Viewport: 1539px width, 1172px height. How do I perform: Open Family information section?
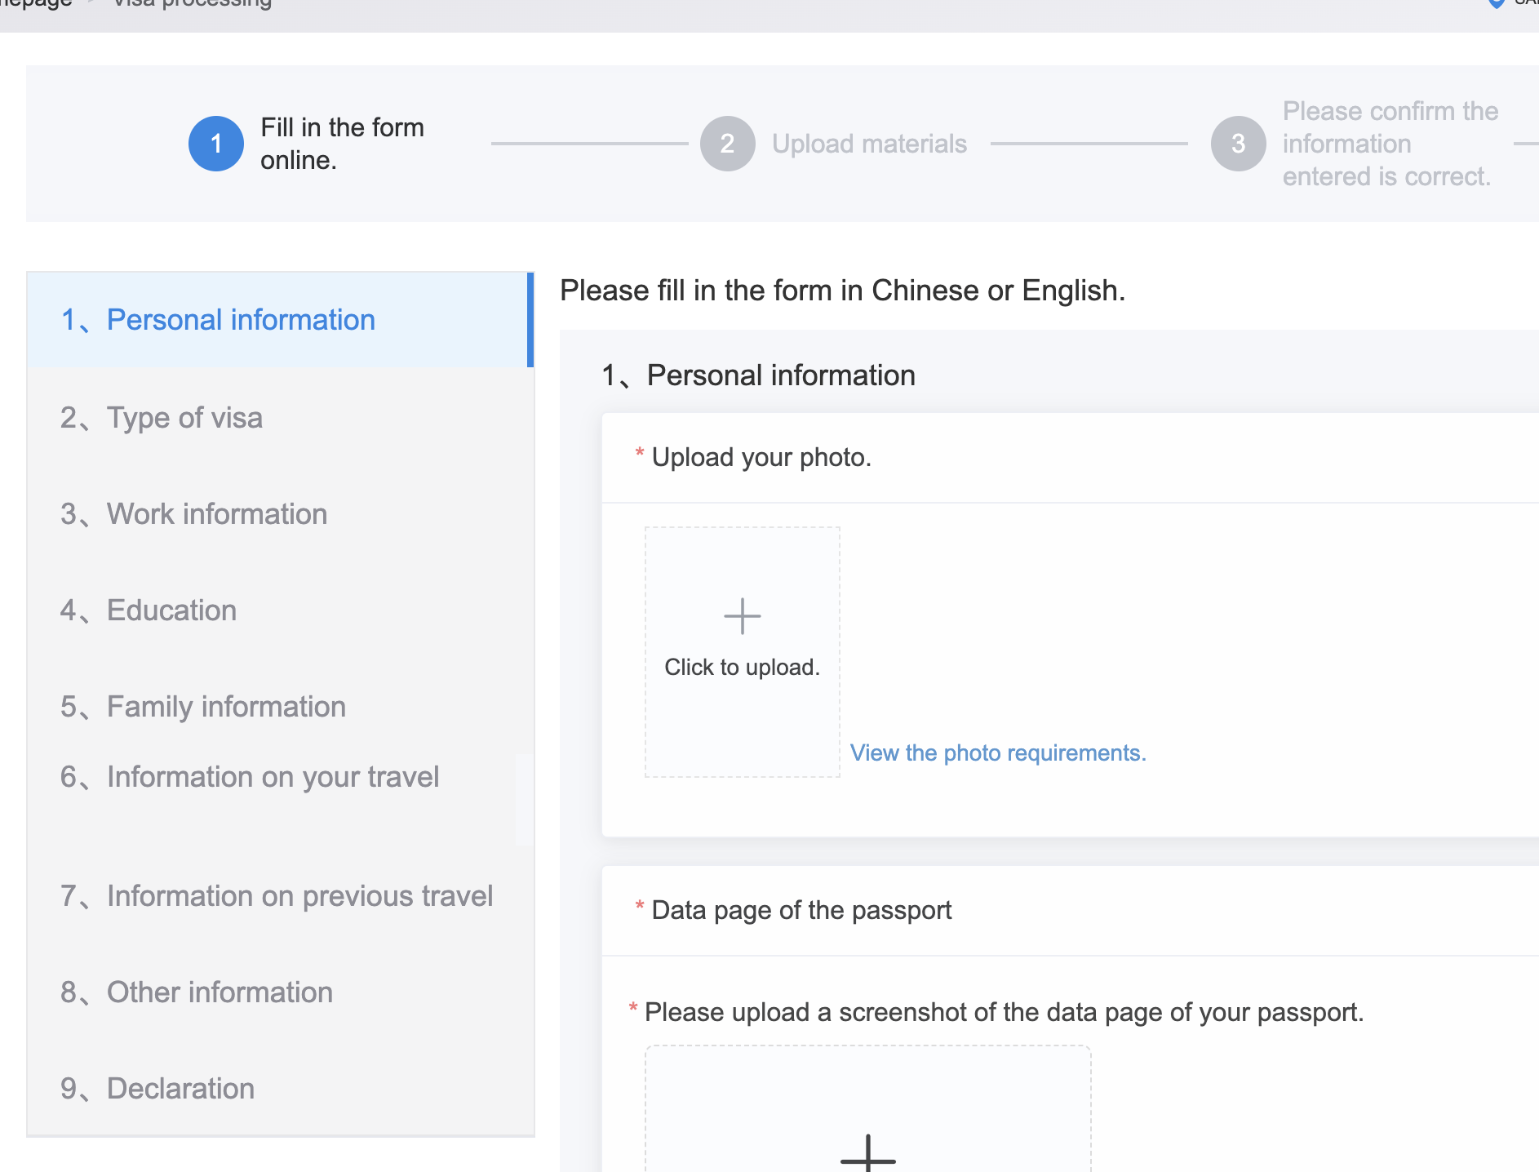coord(226,707)
